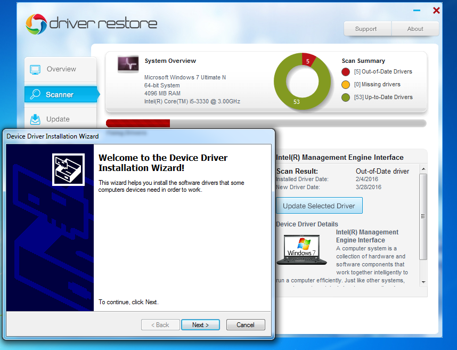The height and width of the screenshot is (350, 457).
Task: Minimize the Driver Restore window
Action: (417, 11)
